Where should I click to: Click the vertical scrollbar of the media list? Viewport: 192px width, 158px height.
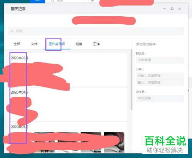131,80
